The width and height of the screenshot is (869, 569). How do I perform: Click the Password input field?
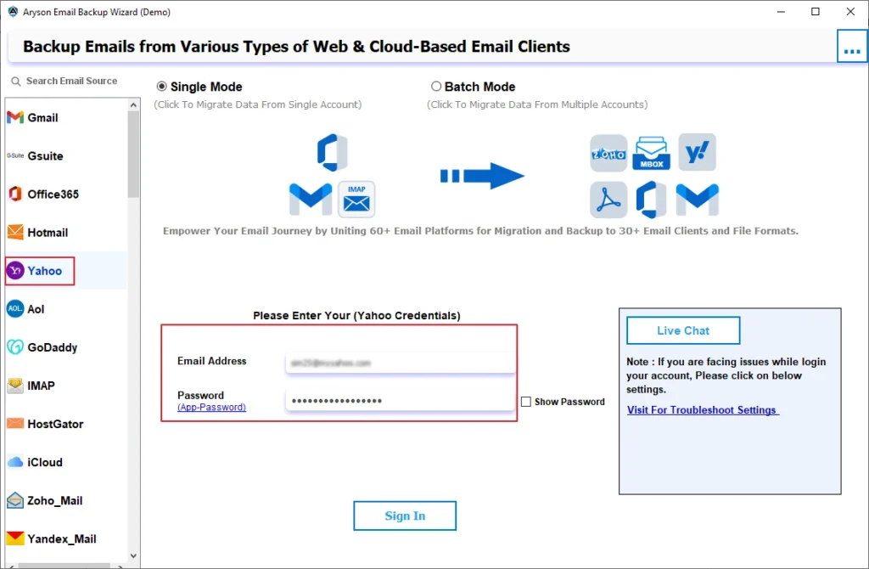click(401, 400)
